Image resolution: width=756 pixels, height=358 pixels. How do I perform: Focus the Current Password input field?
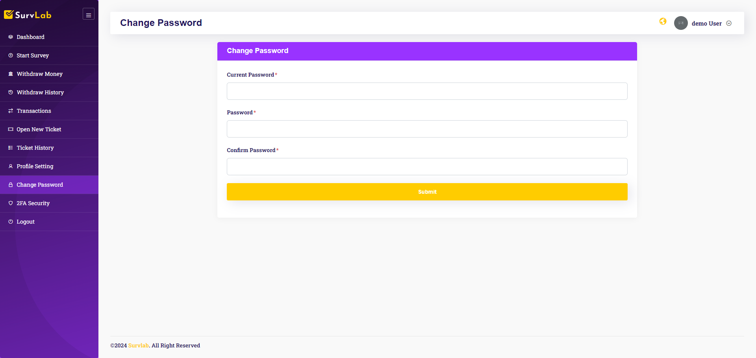[x=427, y=91]
